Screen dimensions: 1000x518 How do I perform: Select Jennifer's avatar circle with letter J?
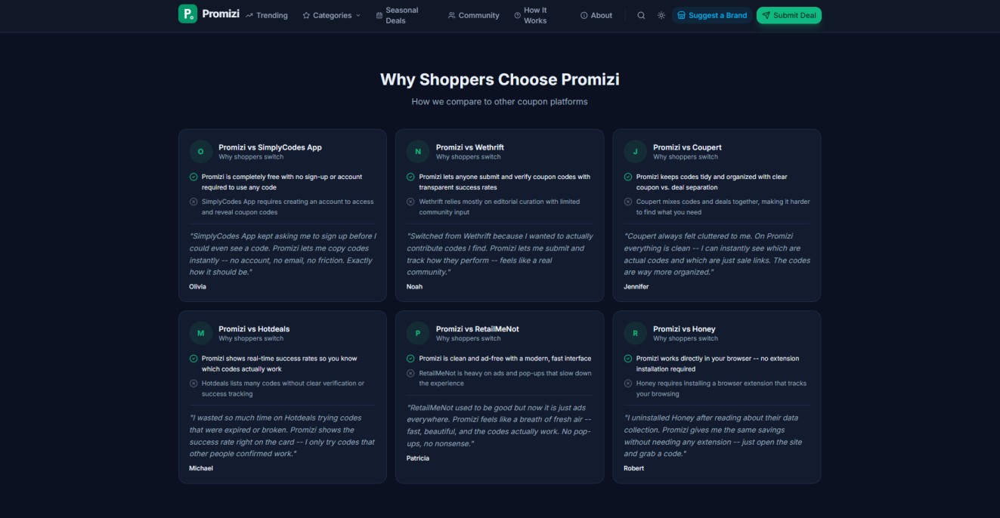635,152
